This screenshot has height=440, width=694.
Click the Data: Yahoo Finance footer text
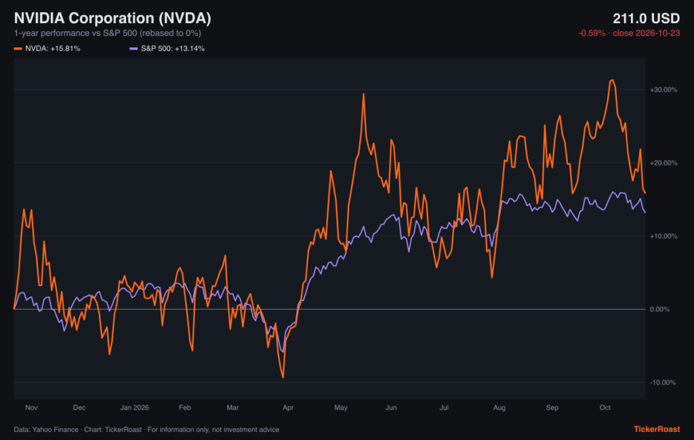pyautogui.click(x=146, y=429)
